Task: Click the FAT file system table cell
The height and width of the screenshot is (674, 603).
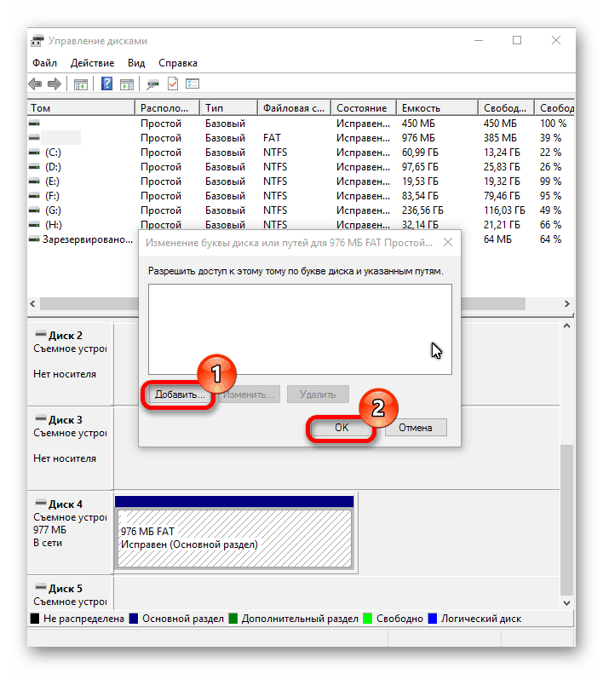Action: click(x=272, y=138)
